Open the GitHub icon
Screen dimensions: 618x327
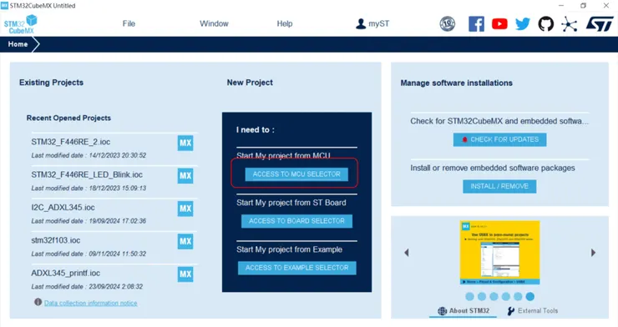(546, 24)
